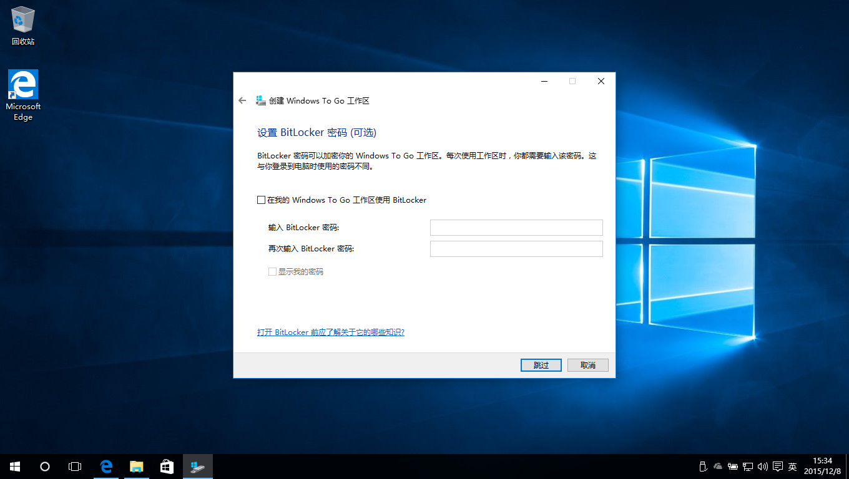Launch Edge browser from the taskbar
The width and height of the screenshot is (849, 479).
tap(106, 467)
